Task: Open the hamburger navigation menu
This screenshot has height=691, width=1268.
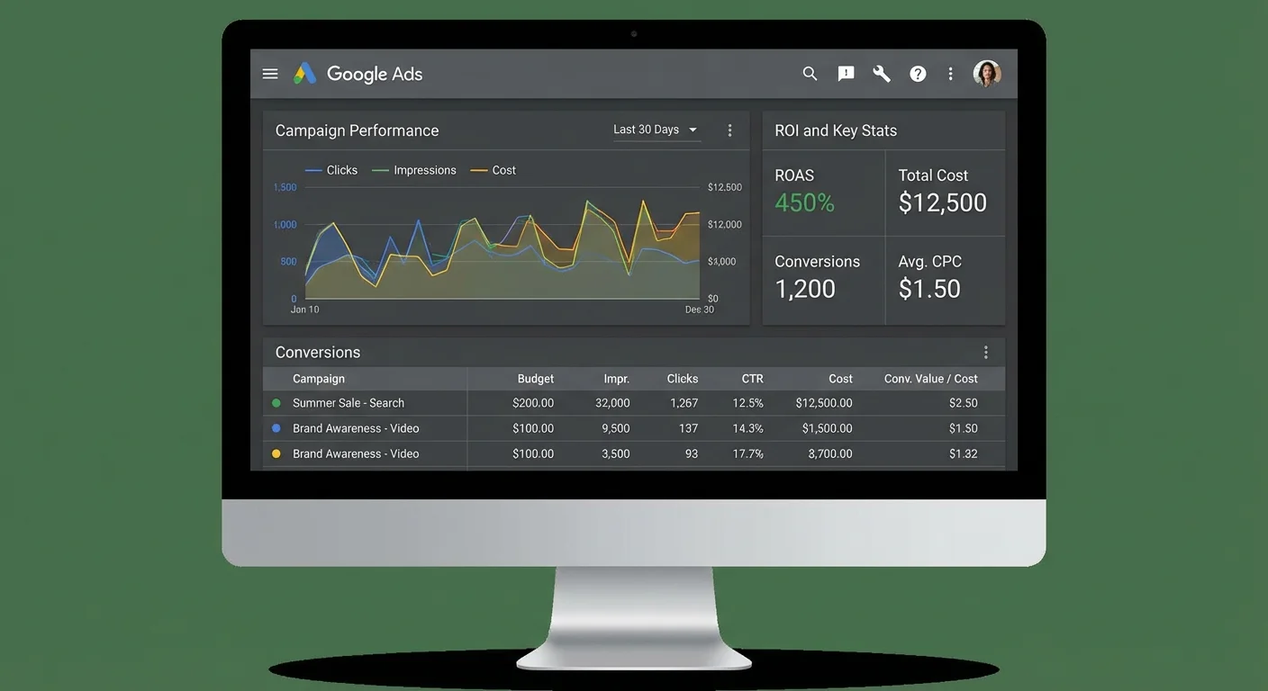Action: (270, 74)
